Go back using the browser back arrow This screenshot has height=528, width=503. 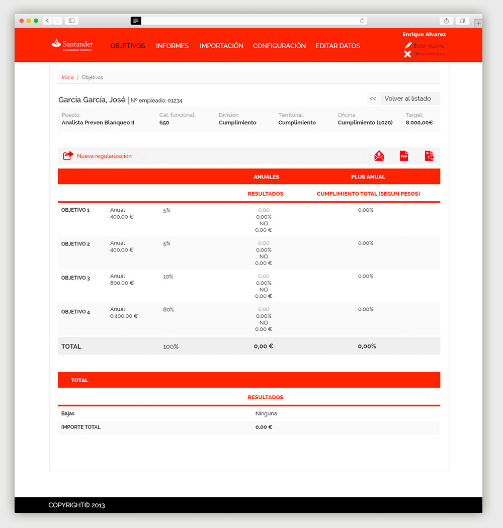(x=48, y=21)
